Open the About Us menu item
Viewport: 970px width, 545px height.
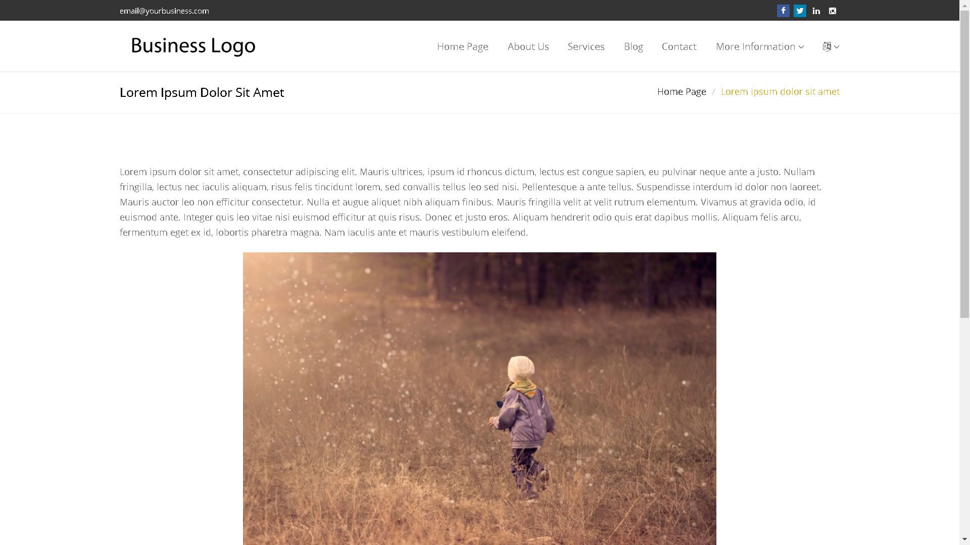tap(528, 46)
